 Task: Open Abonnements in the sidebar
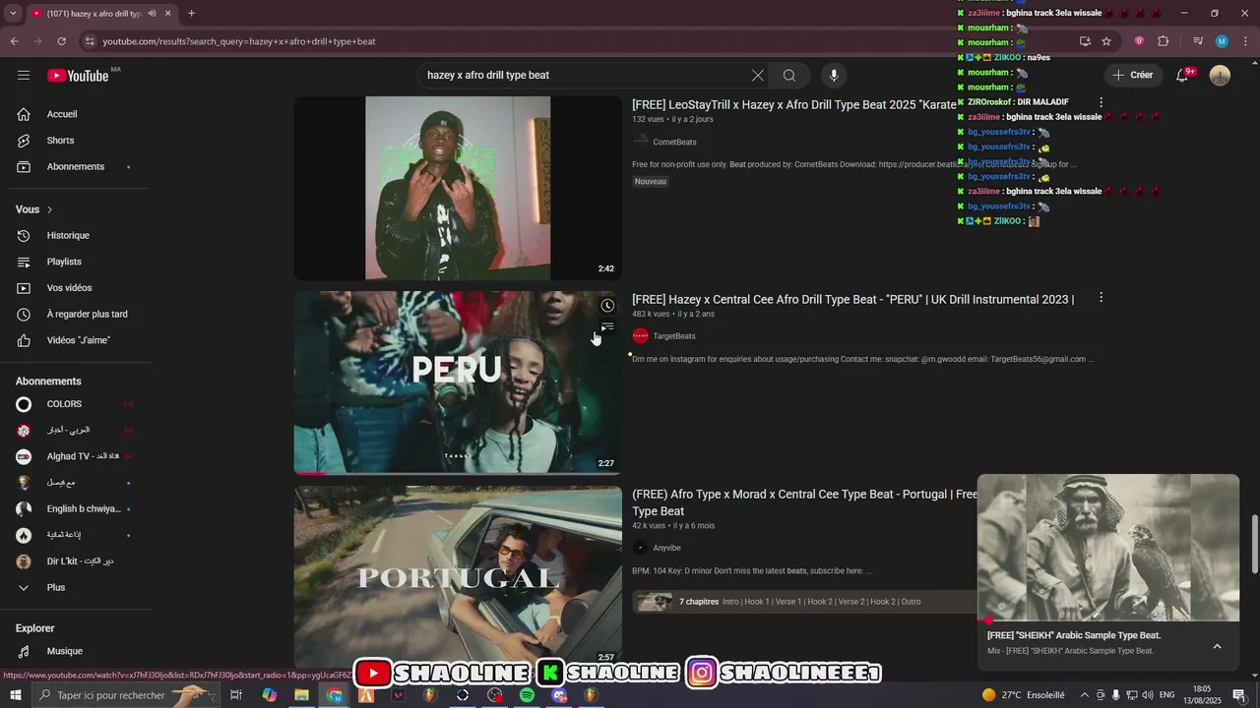tap(75, 167)
